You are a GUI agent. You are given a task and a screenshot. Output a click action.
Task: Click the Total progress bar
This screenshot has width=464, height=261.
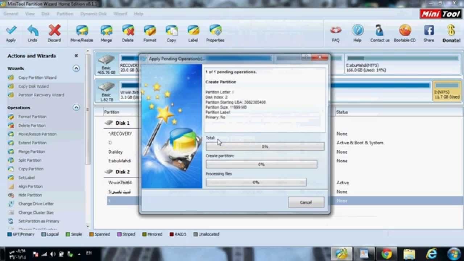click(x=265, y=146)
